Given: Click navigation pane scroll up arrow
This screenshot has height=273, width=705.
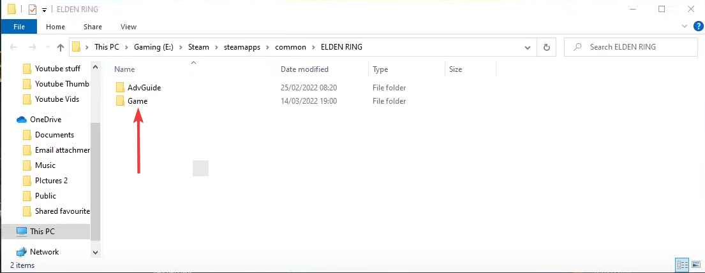Looking at the screenshot, I should tap(95, 67).
